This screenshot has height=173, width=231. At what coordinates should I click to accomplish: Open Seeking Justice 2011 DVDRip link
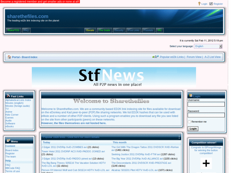pyautogui.click(x=136, y=155)
